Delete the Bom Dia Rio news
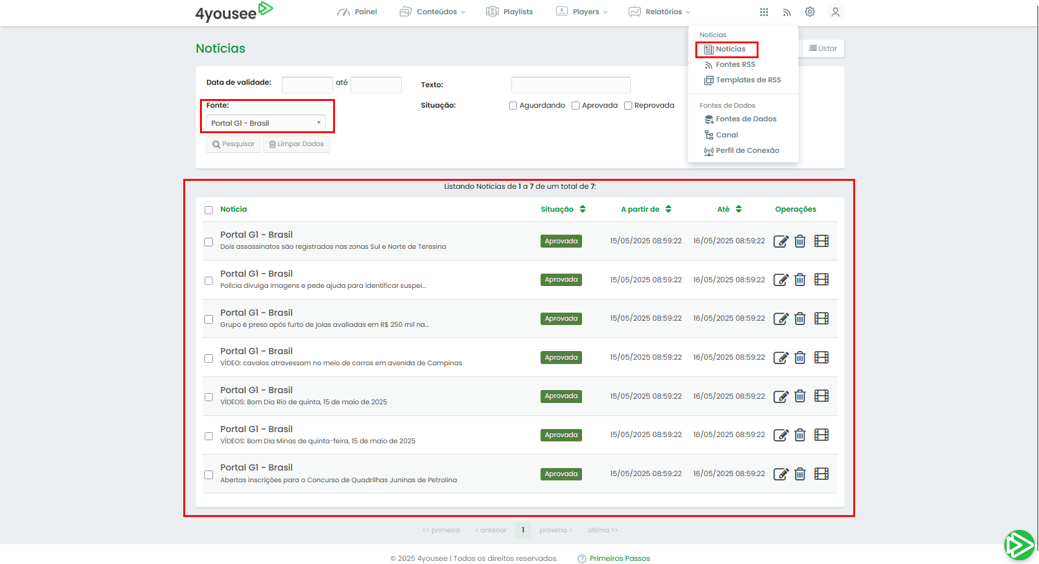Screen dimensions: 1039x564 [800, 396]
